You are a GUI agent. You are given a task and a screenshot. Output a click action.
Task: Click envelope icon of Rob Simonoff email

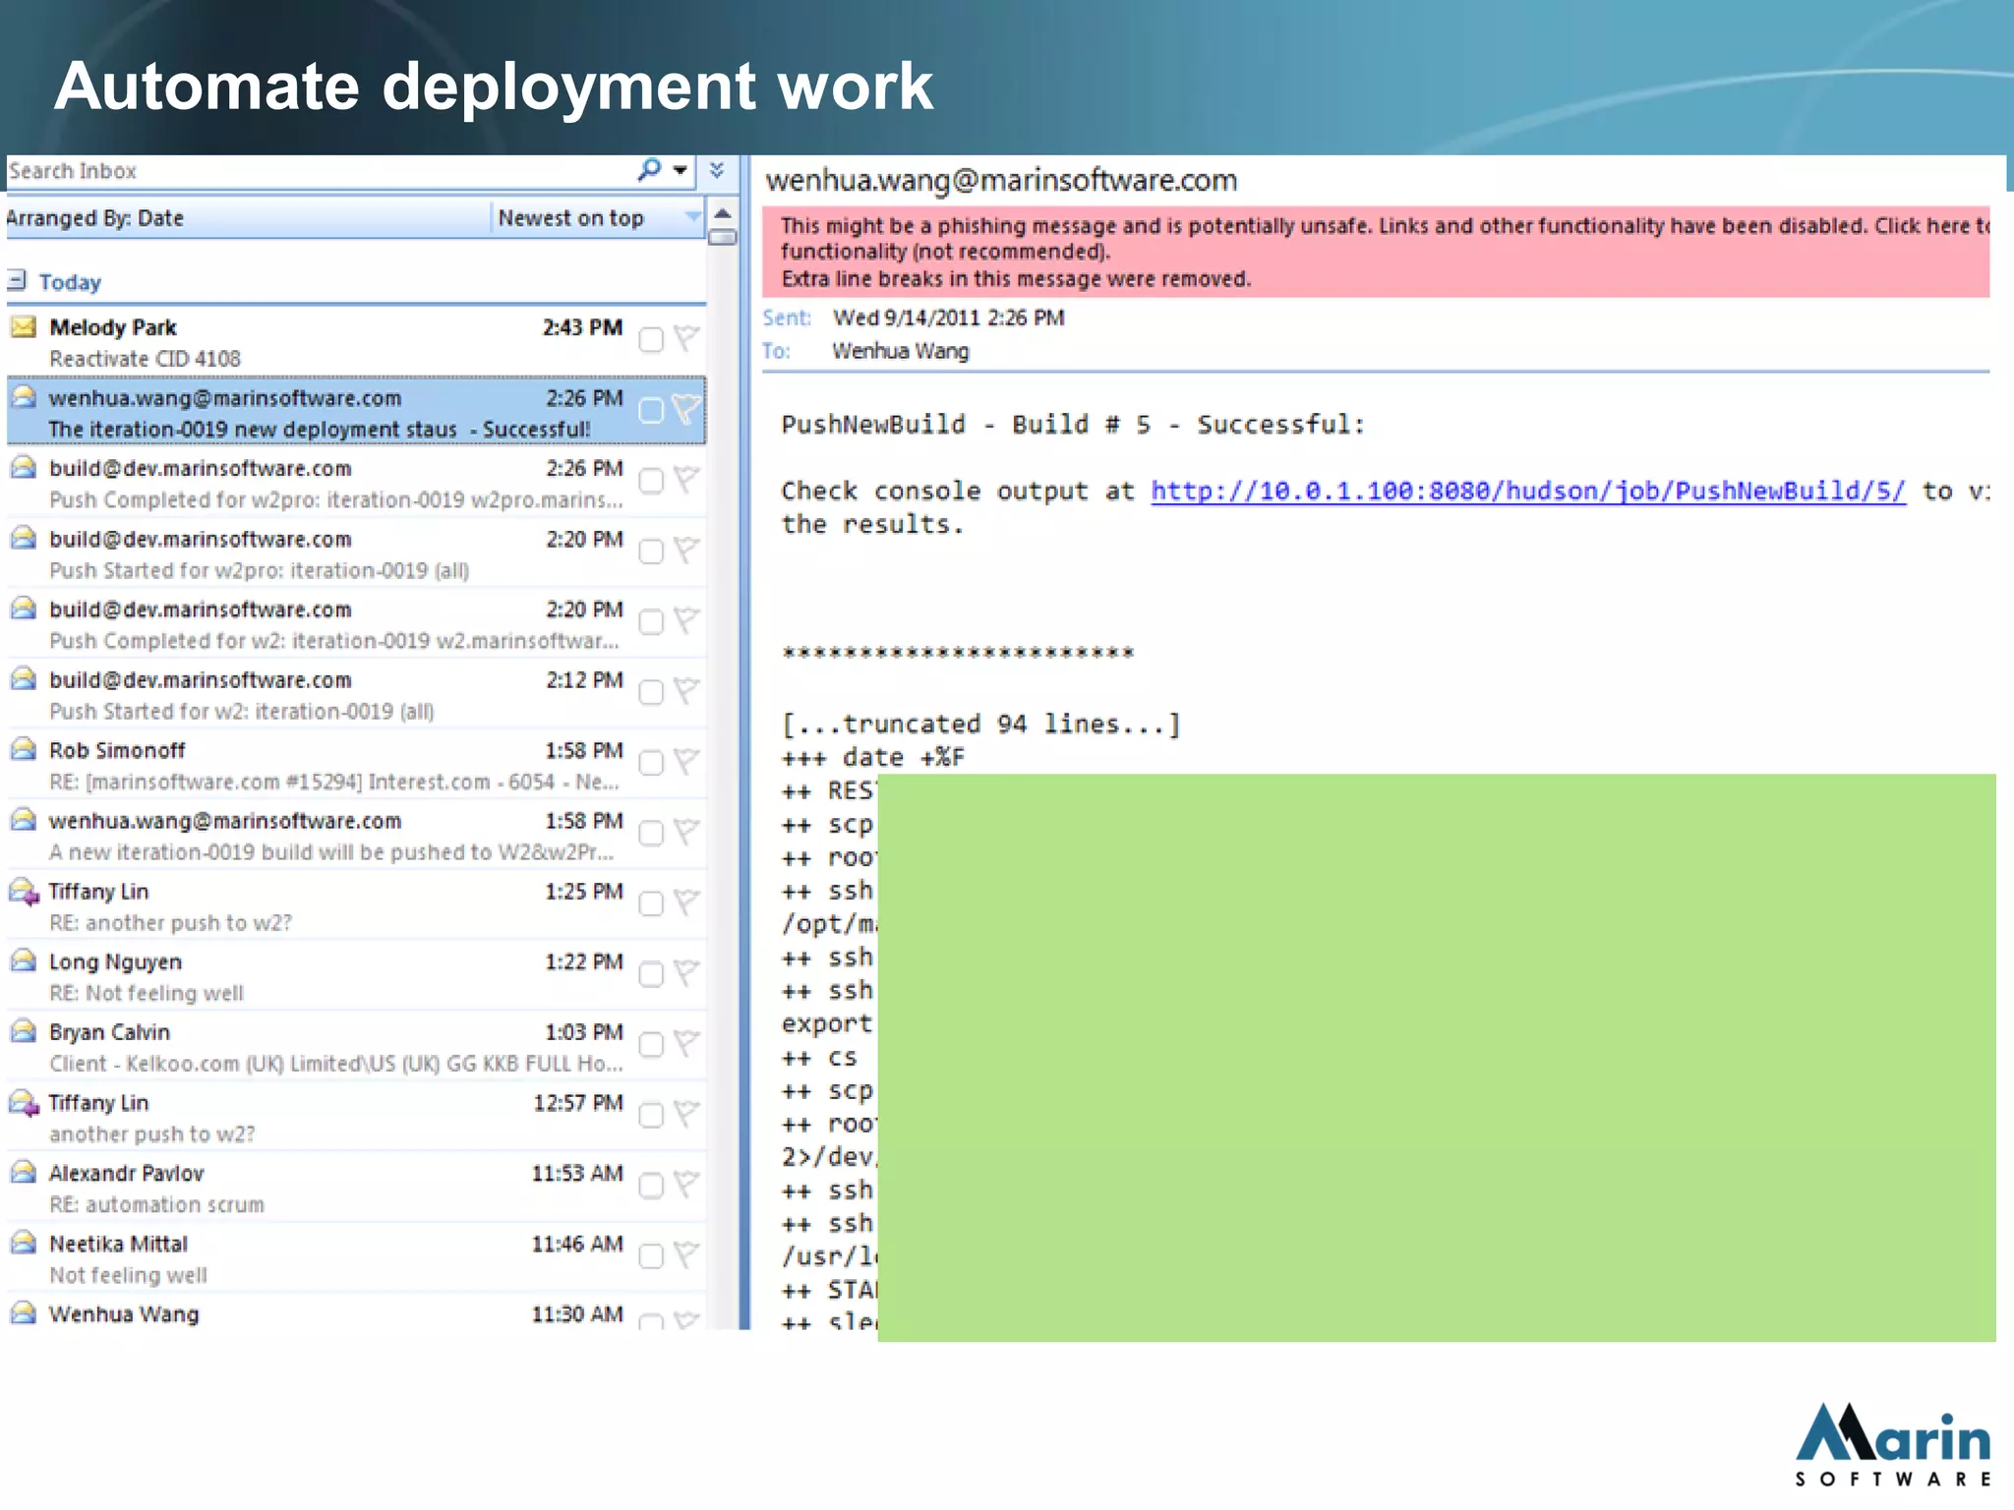coord(24,749)
